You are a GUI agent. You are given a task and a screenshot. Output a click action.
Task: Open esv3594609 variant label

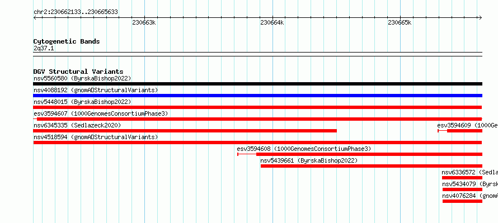pos(468,125)
